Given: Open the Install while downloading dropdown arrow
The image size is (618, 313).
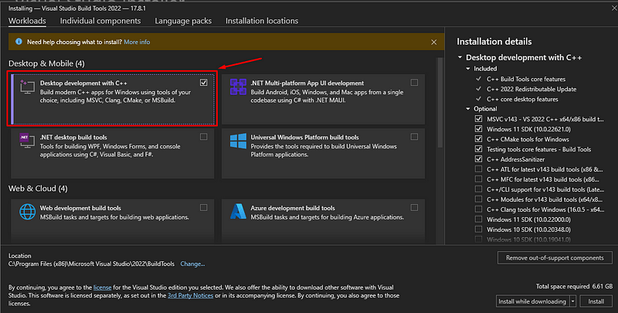Looking at the screenshot, I should pos(572,301).
